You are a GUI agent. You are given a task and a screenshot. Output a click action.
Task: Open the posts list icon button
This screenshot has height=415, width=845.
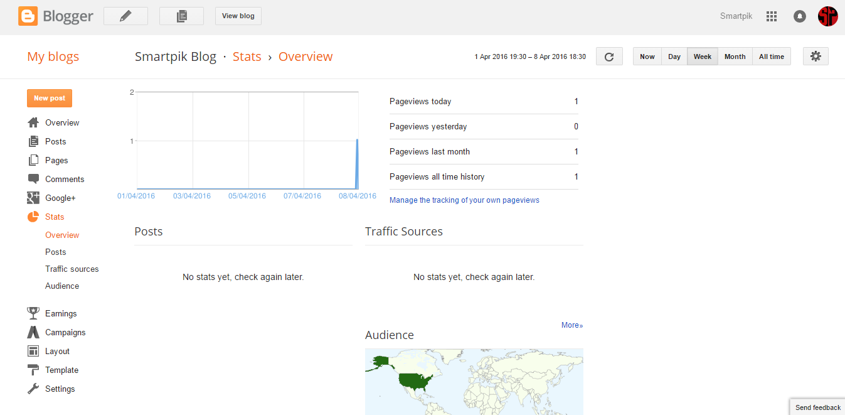(x=182, y=16)
